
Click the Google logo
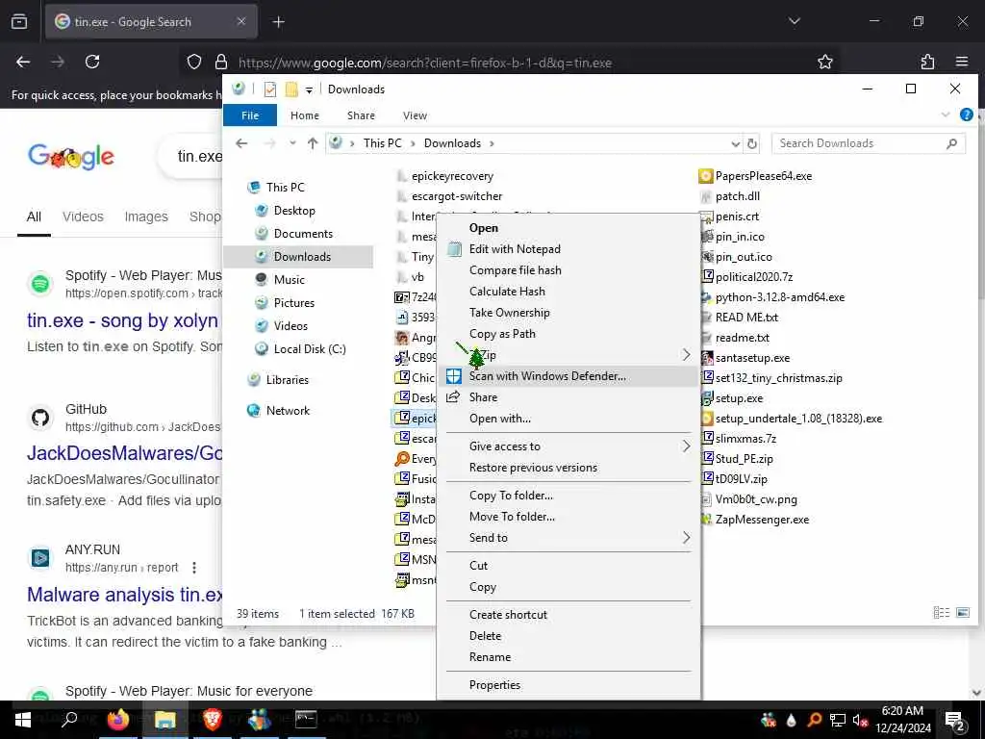[x=71, y=157]
